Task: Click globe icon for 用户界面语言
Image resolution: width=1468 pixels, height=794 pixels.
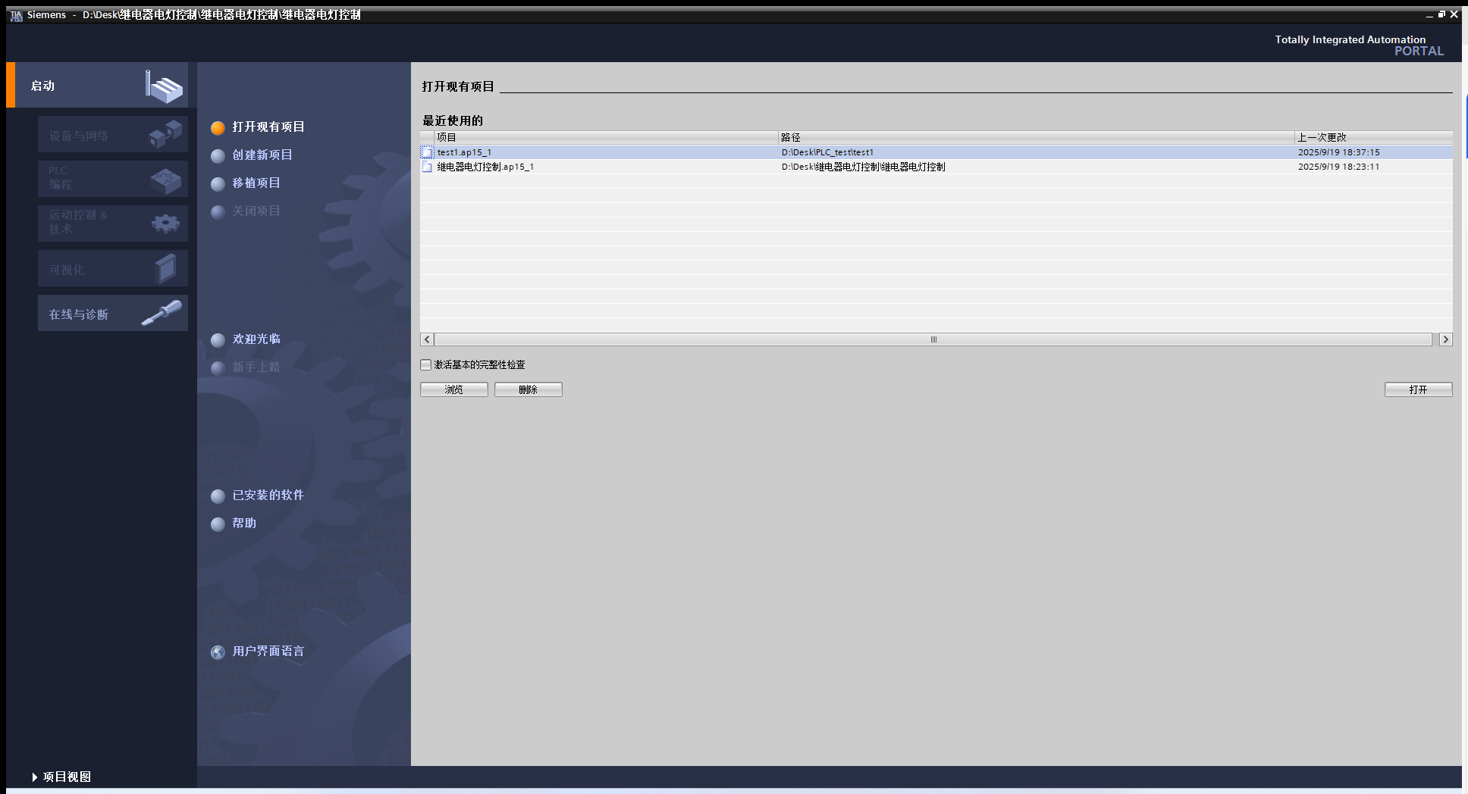Action: (218, 652)
